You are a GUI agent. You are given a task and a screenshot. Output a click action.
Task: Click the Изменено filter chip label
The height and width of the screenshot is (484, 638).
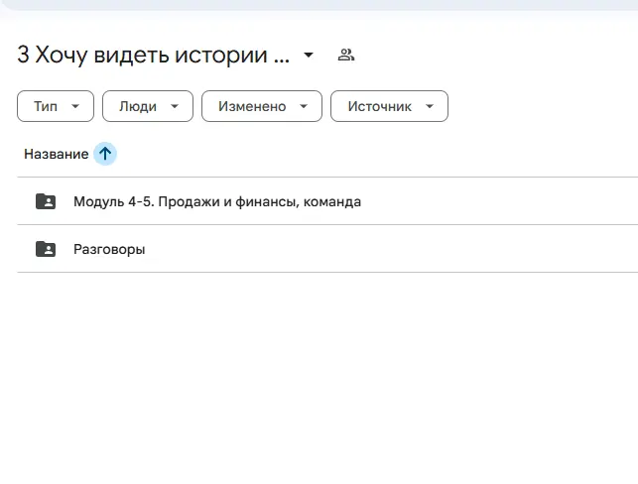tap(252, 106)
